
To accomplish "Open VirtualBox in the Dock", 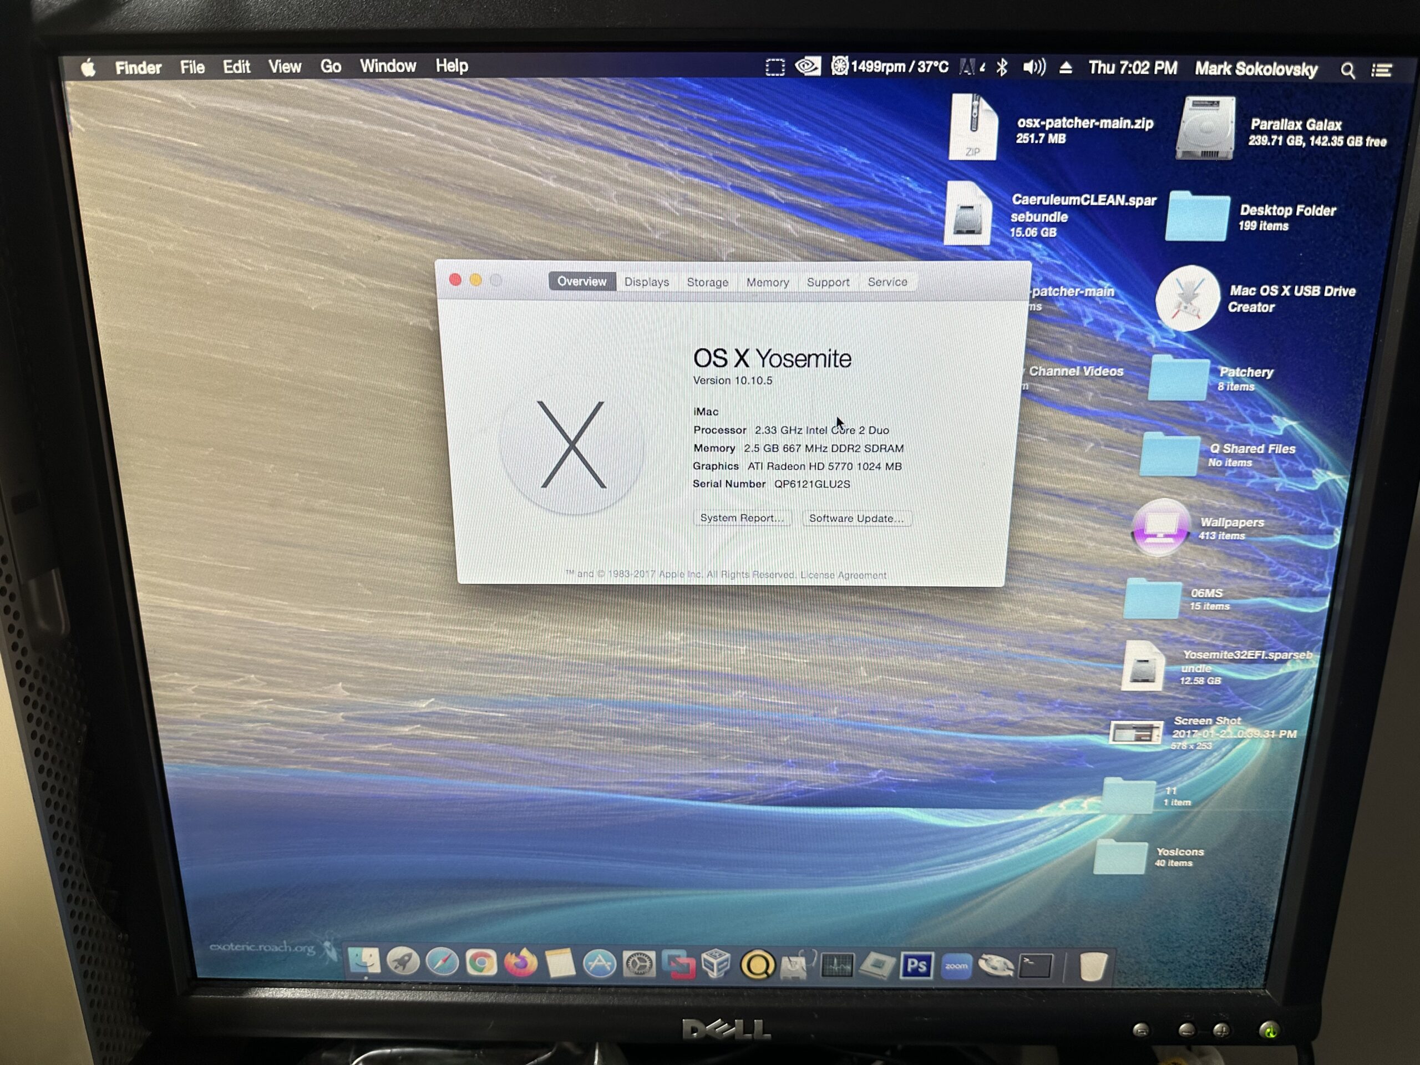I will point(717,963).
